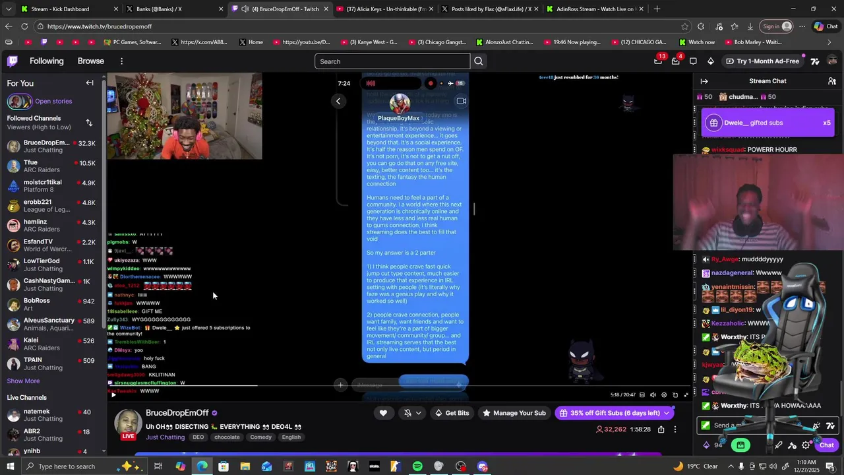Open Edge Copilot Chat button
844x475 pixels.
pos(826,26)
